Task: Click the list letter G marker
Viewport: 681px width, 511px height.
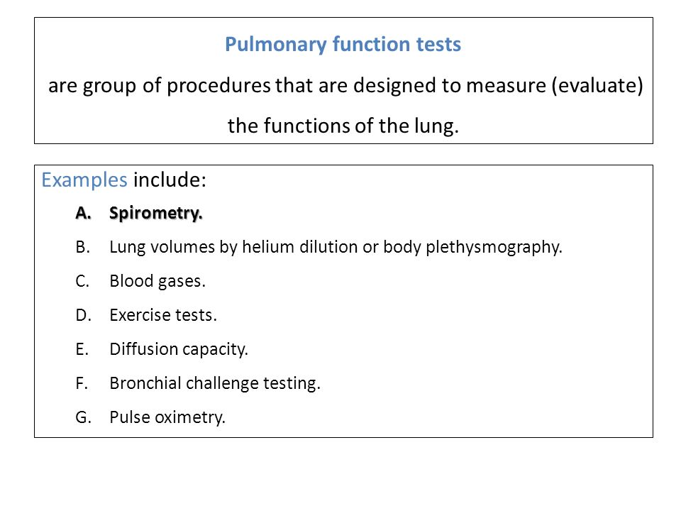Action: click(x=83, y=417)
